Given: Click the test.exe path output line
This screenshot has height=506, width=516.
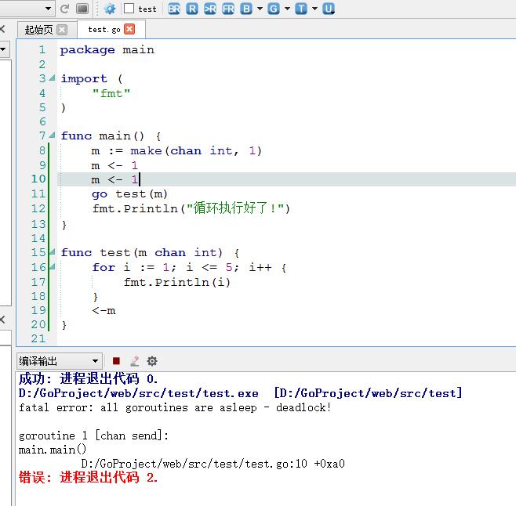Looking at the screenshot, I should point(240,393).
